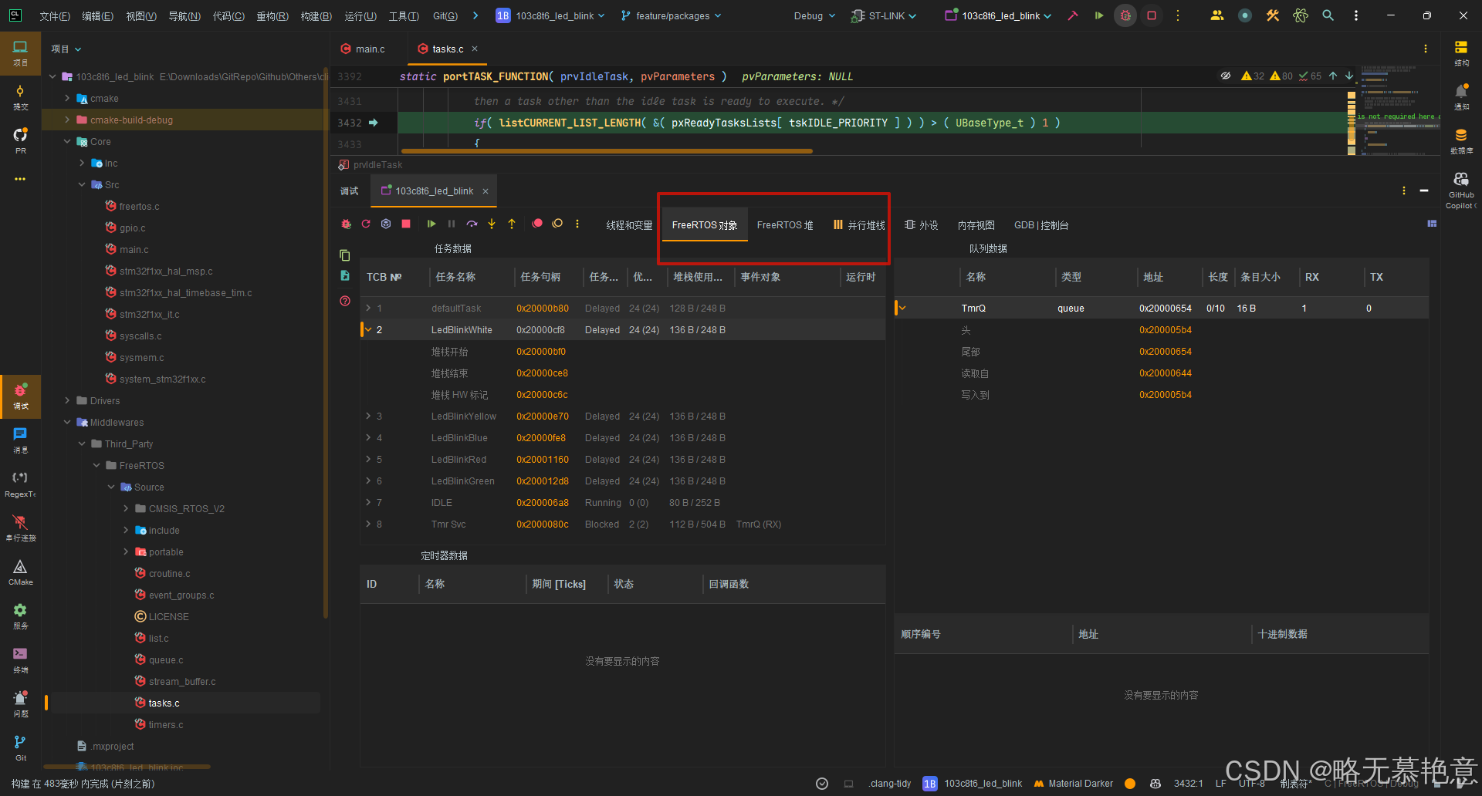Open the Git(G) menu
Image resolution: width=1482 pixels, height=796 pixels.
pyautogui.click(x=445, y=15)
